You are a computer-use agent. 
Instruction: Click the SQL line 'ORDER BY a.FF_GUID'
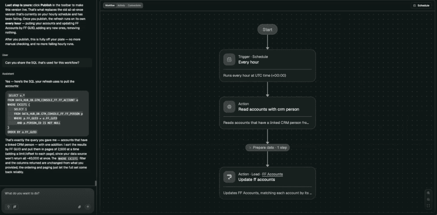(x=22, y=132)
